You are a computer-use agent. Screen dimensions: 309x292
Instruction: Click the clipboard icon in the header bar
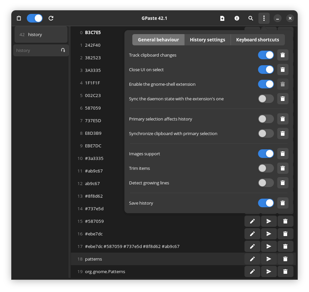(x=19, y=18)
